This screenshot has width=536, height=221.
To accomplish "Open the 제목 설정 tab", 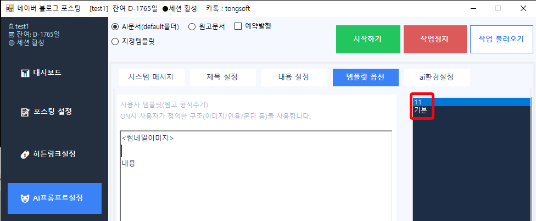I will [x=222, y=77].
